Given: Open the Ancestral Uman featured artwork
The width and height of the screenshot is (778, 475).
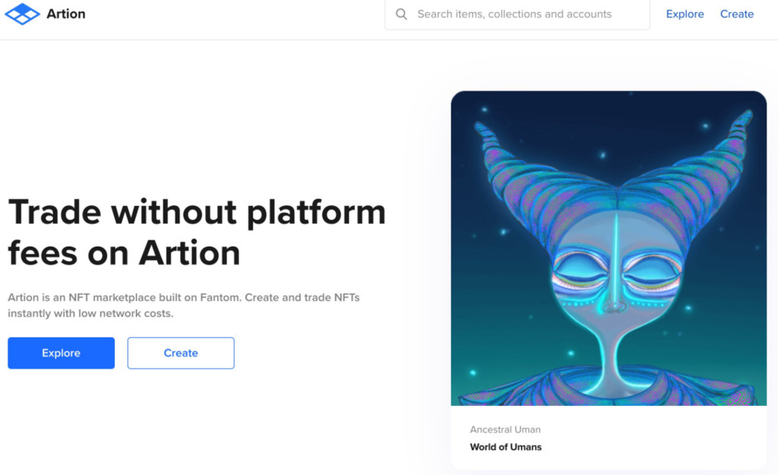Looking at the screenshot, I should [x=609, y=248].
